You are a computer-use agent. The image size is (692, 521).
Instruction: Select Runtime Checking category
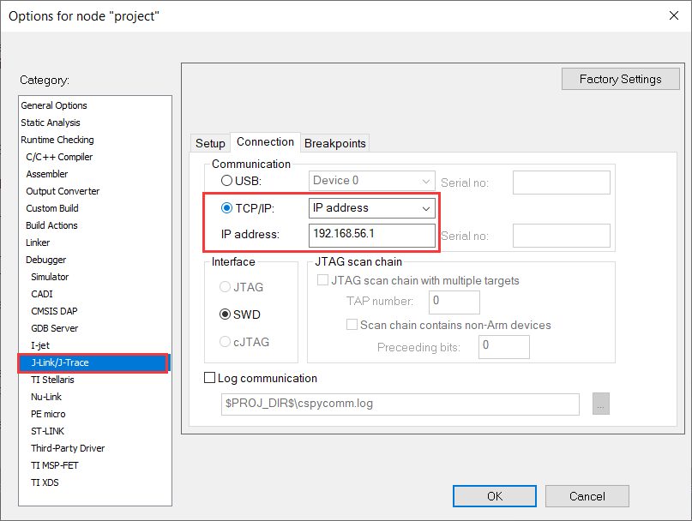[x=57, y=140]
